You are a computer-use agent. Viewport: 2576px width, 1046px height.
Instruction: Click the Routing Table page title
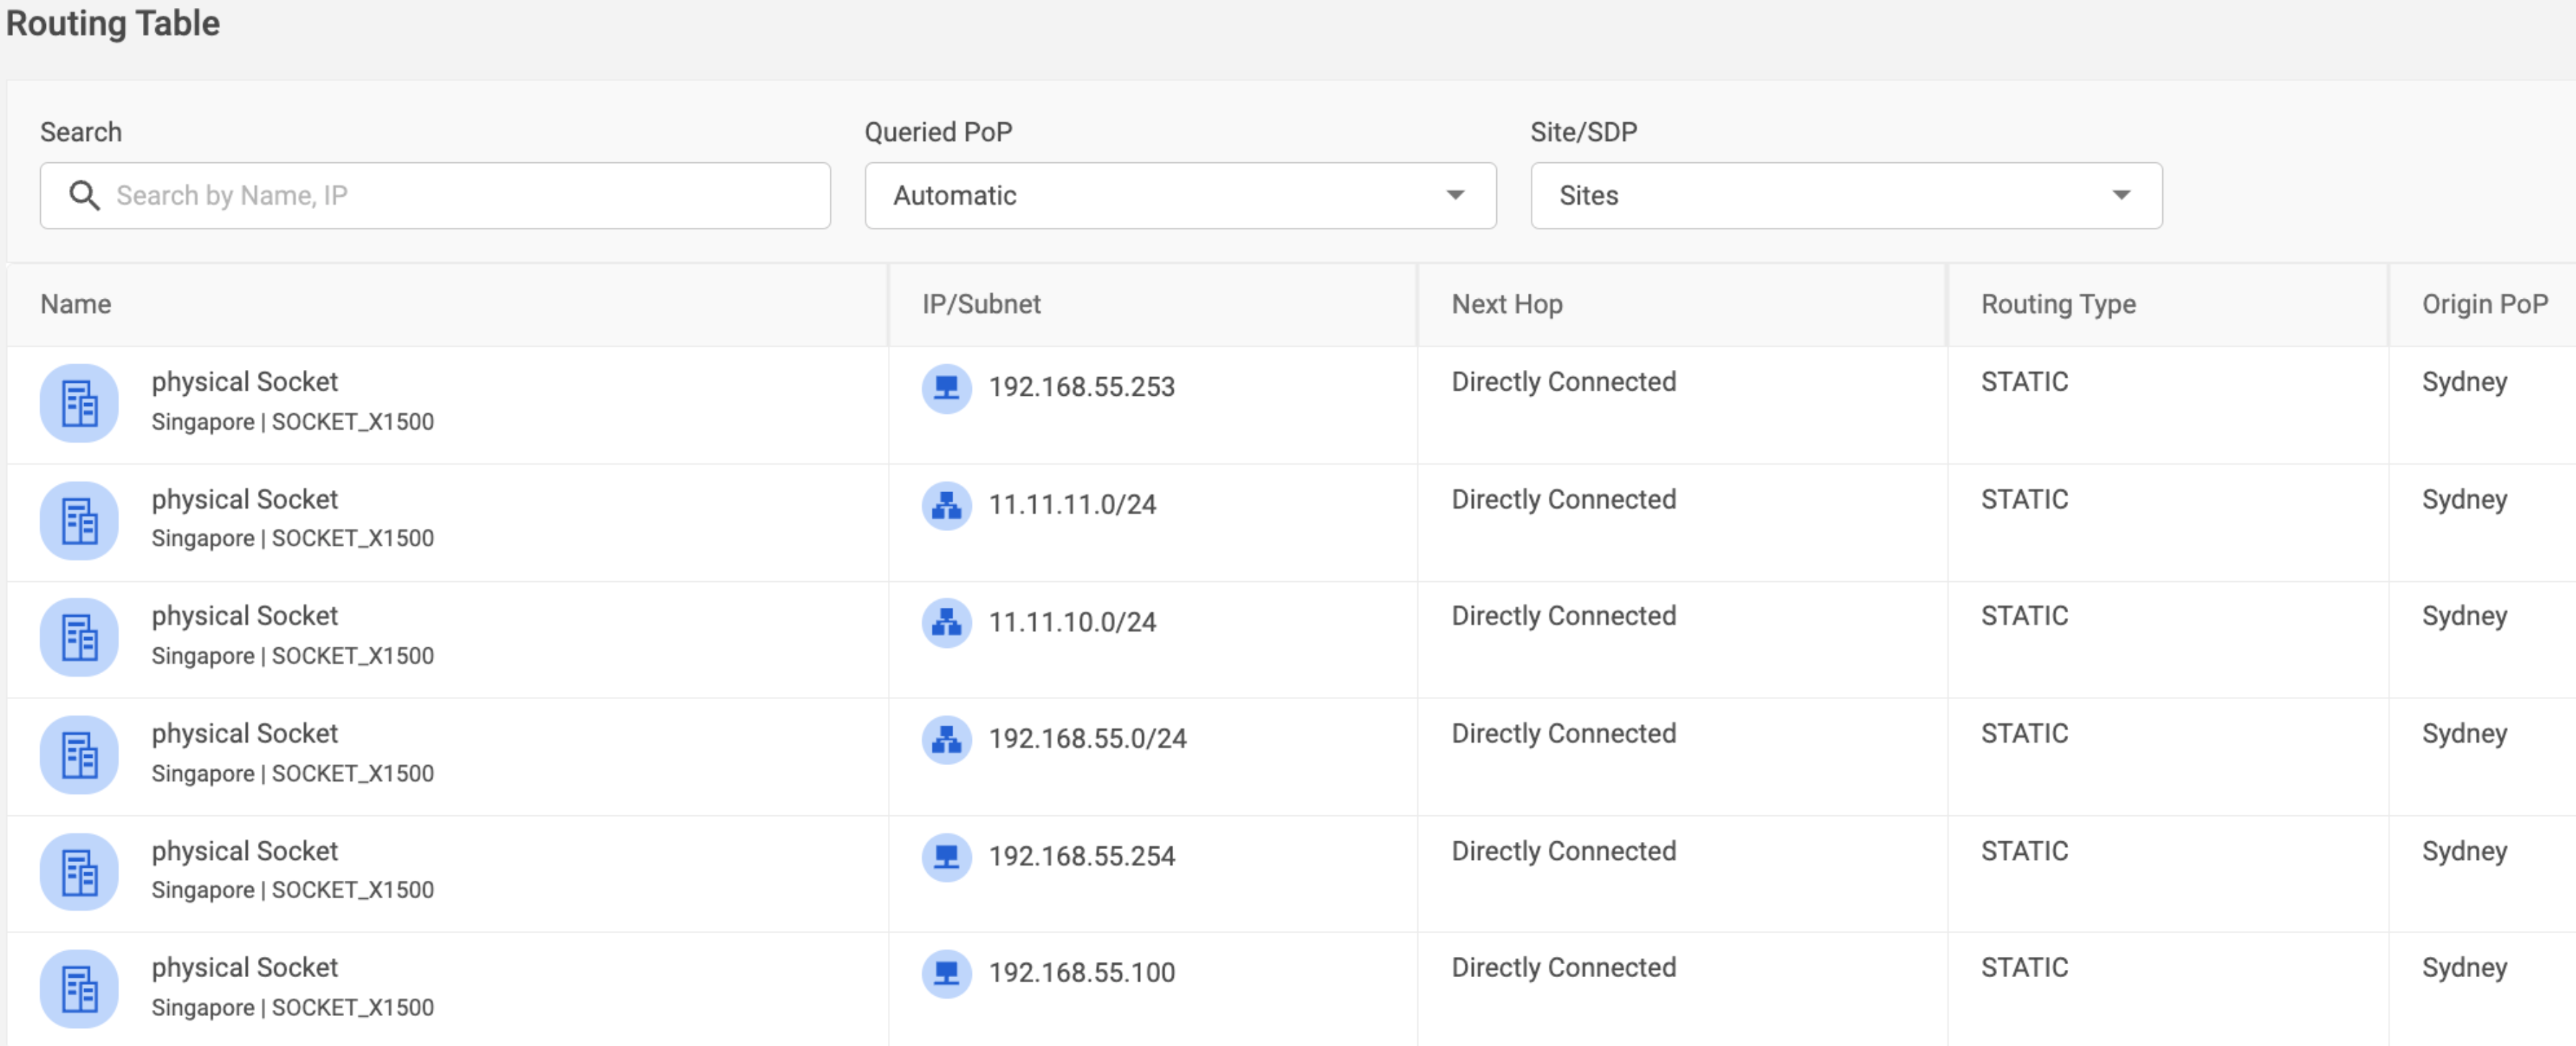(x=112, y=24)
